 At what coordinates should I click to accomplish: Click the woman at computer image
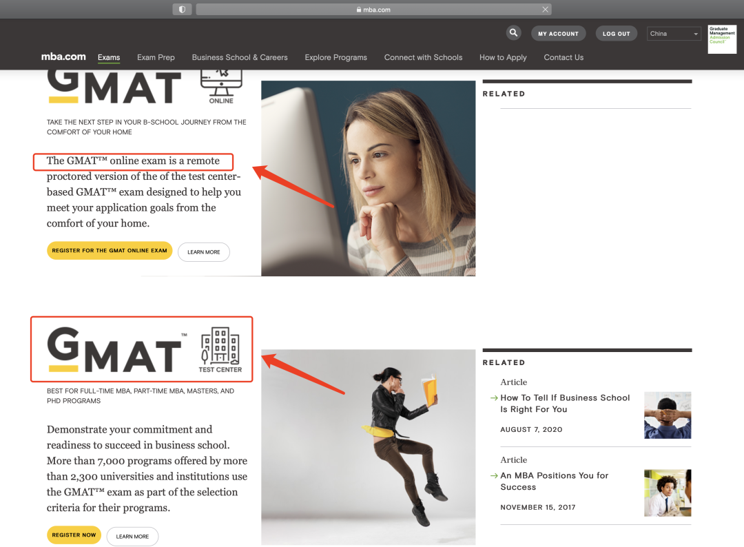tap(368, 178)
